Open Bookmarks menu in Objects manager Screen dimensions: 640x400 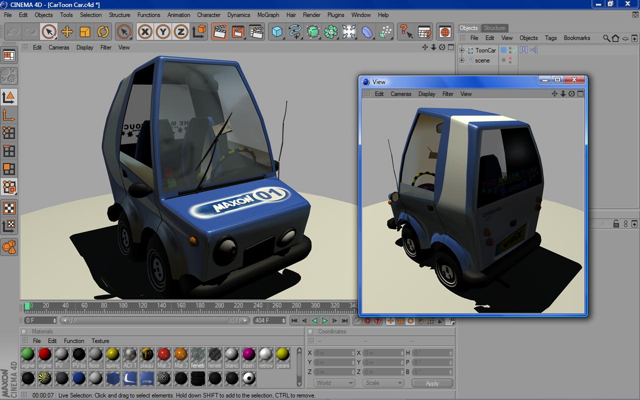[577, 38]
